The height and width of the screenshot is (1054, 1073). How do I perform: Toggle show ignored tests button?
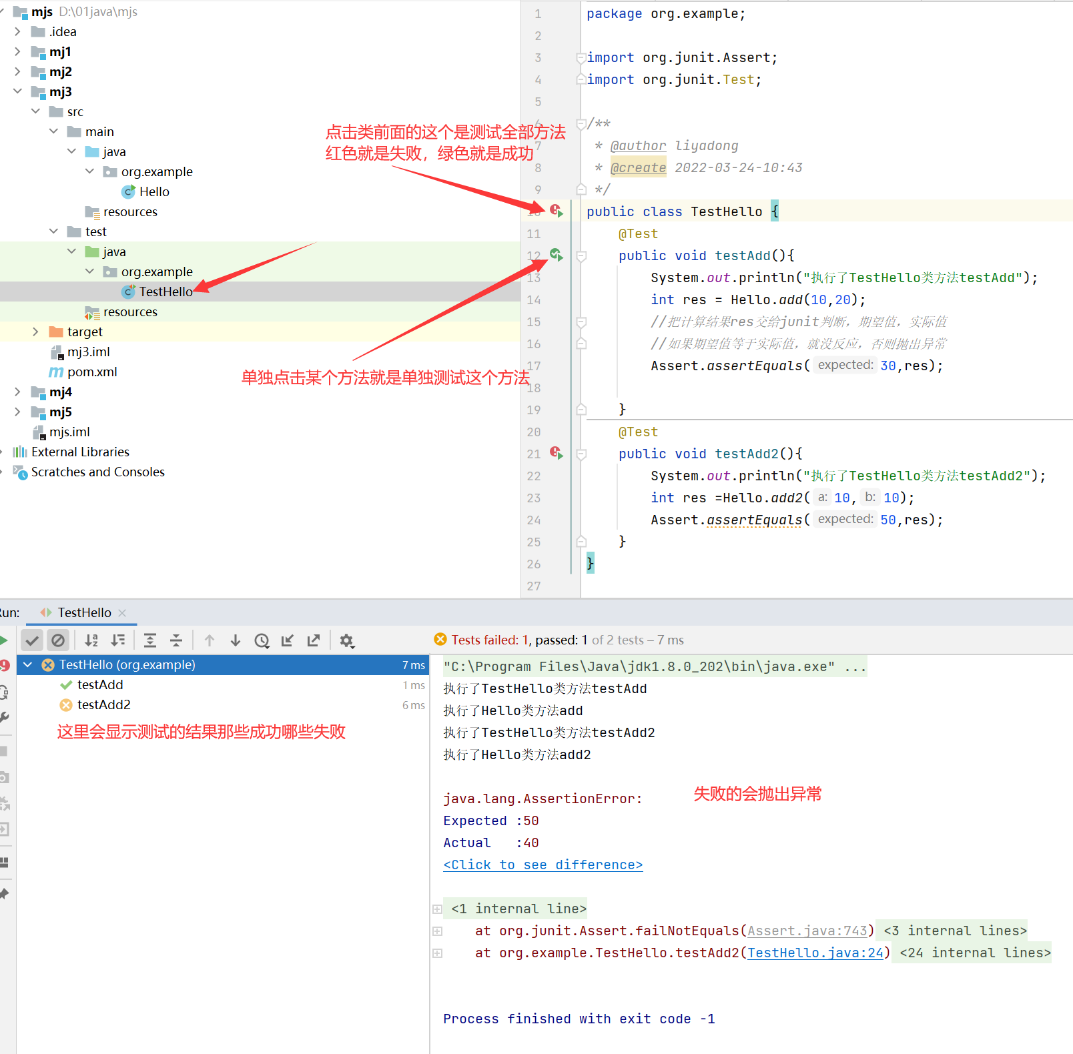58,640
